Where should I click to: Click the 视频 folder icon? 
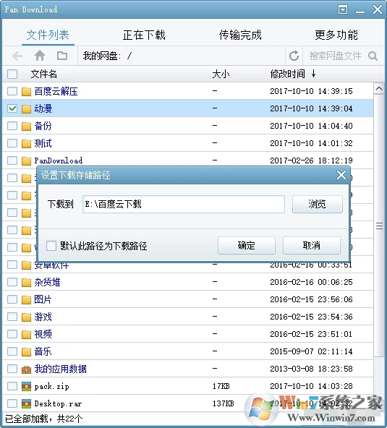click(x=26, y=334)
